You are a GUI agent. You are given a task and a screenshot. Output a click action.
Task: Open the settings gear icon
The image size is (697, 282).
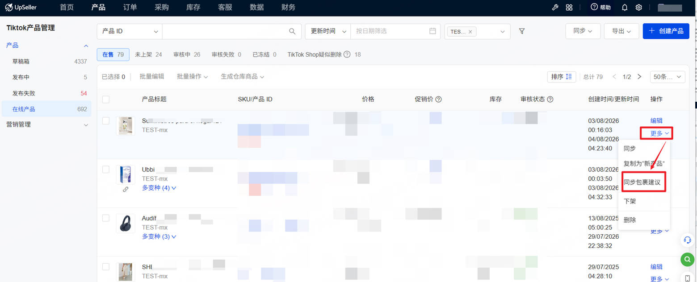[x=639, y=7]
